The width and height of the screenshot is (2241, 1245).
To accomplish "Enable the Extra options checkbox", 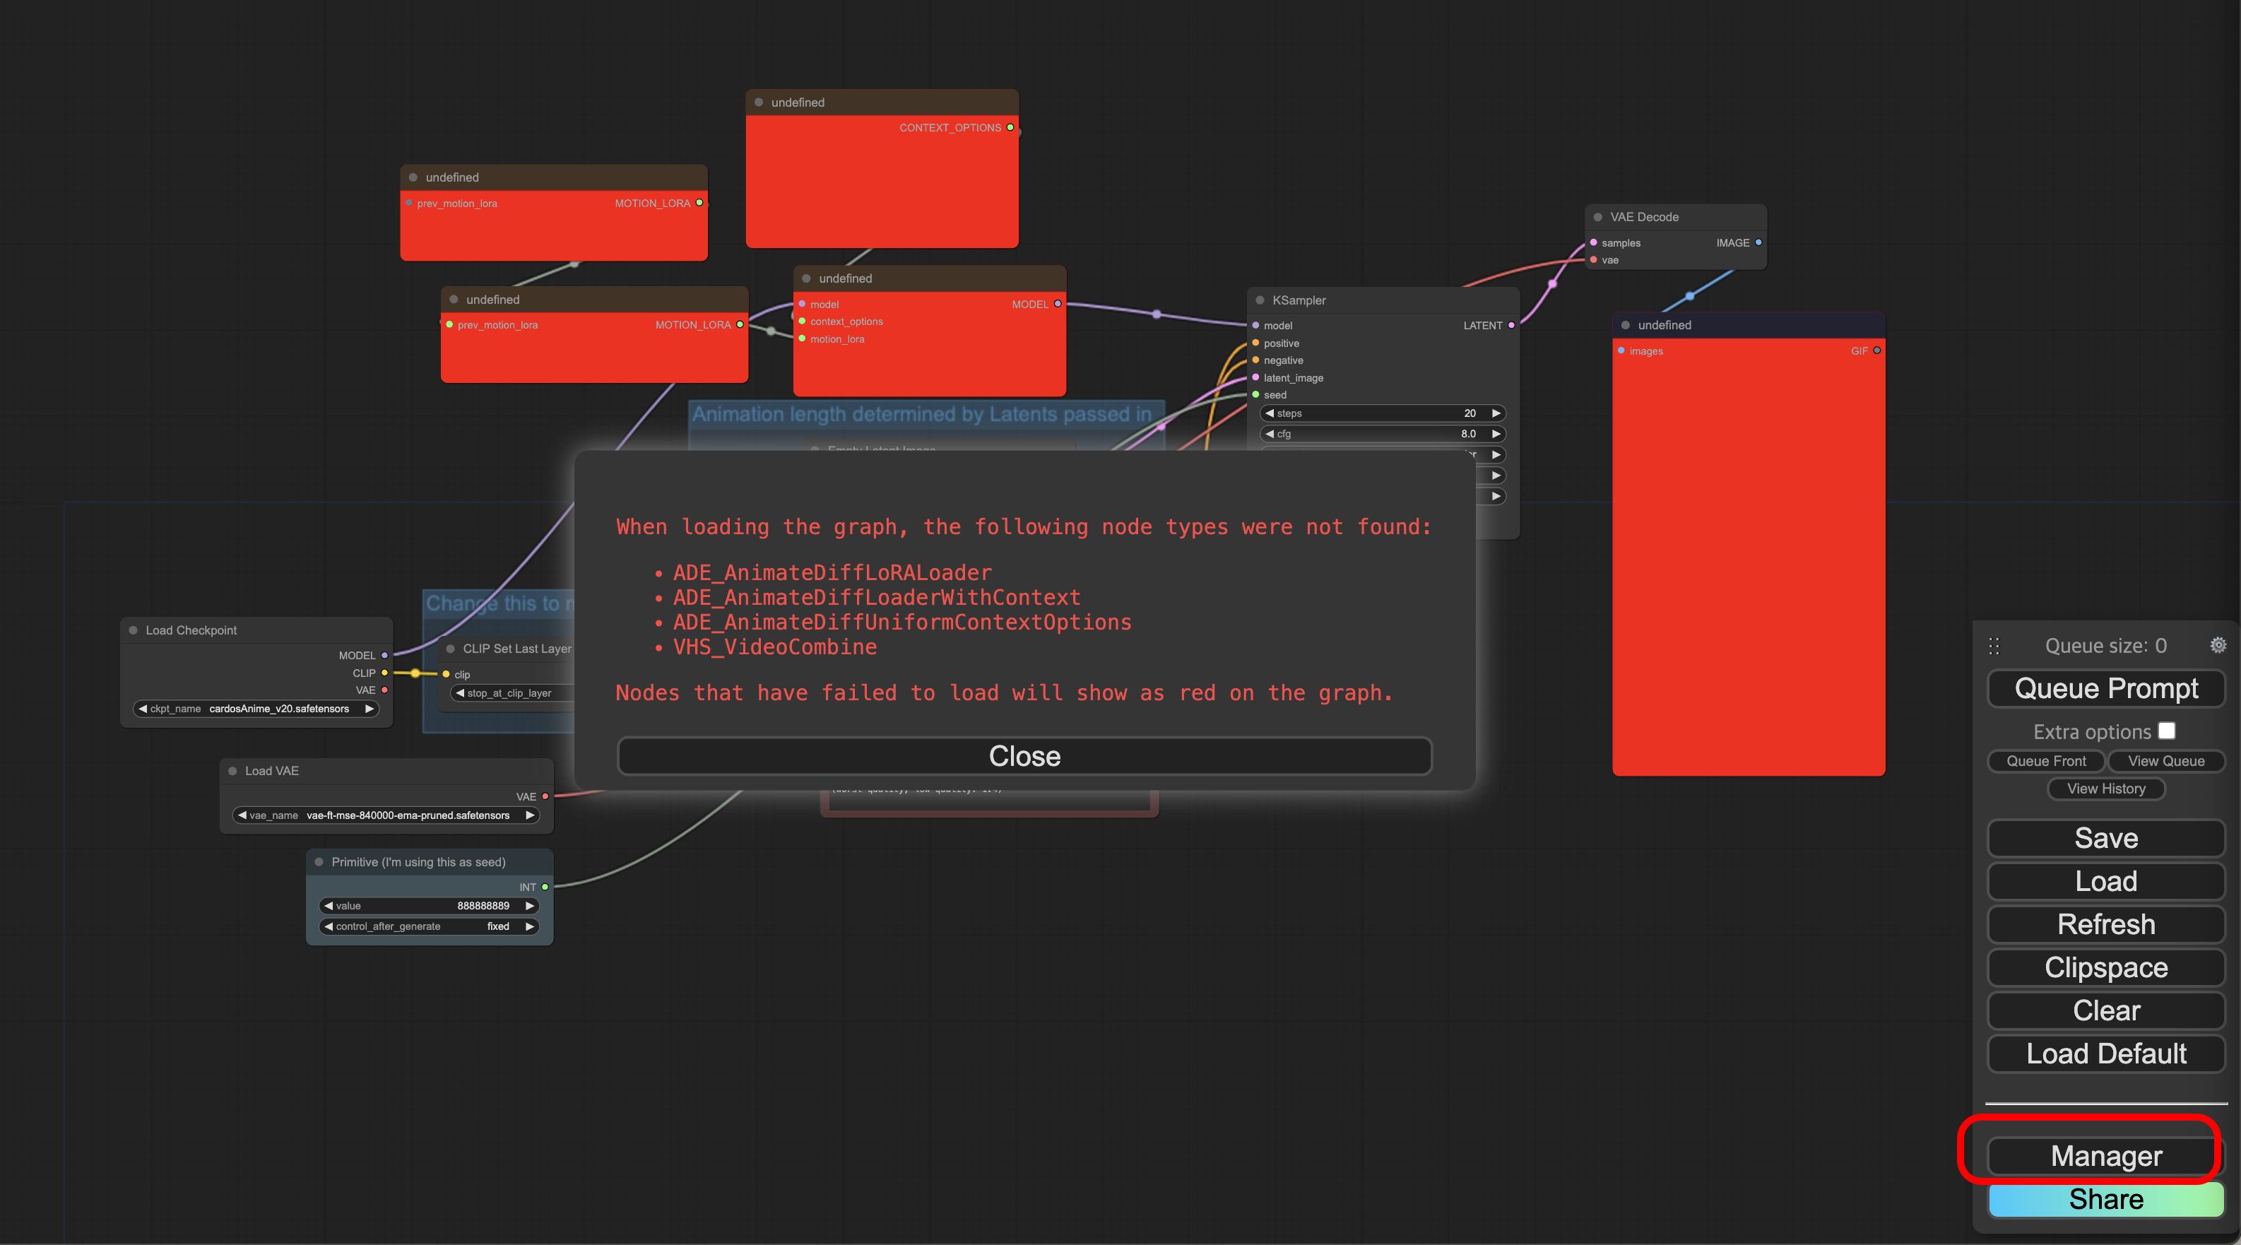I will click(2166, 731).
